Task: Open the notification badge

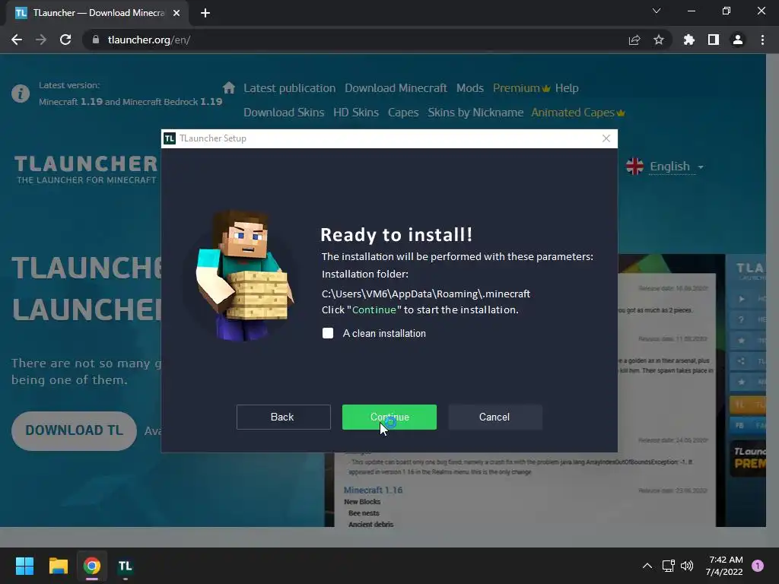Action: [x=758, y=566]
